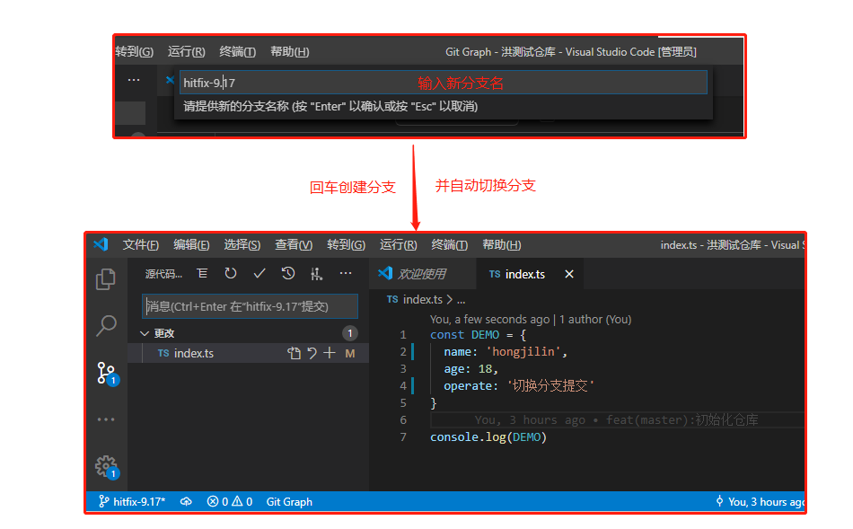Image resolution: width=853 pixels, height=529 pixels.
Task: Click Git Graph in the status bar
Action: (x=288, y=501)
